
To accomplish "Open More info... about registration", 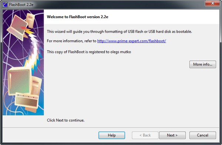I will (203, 64).
